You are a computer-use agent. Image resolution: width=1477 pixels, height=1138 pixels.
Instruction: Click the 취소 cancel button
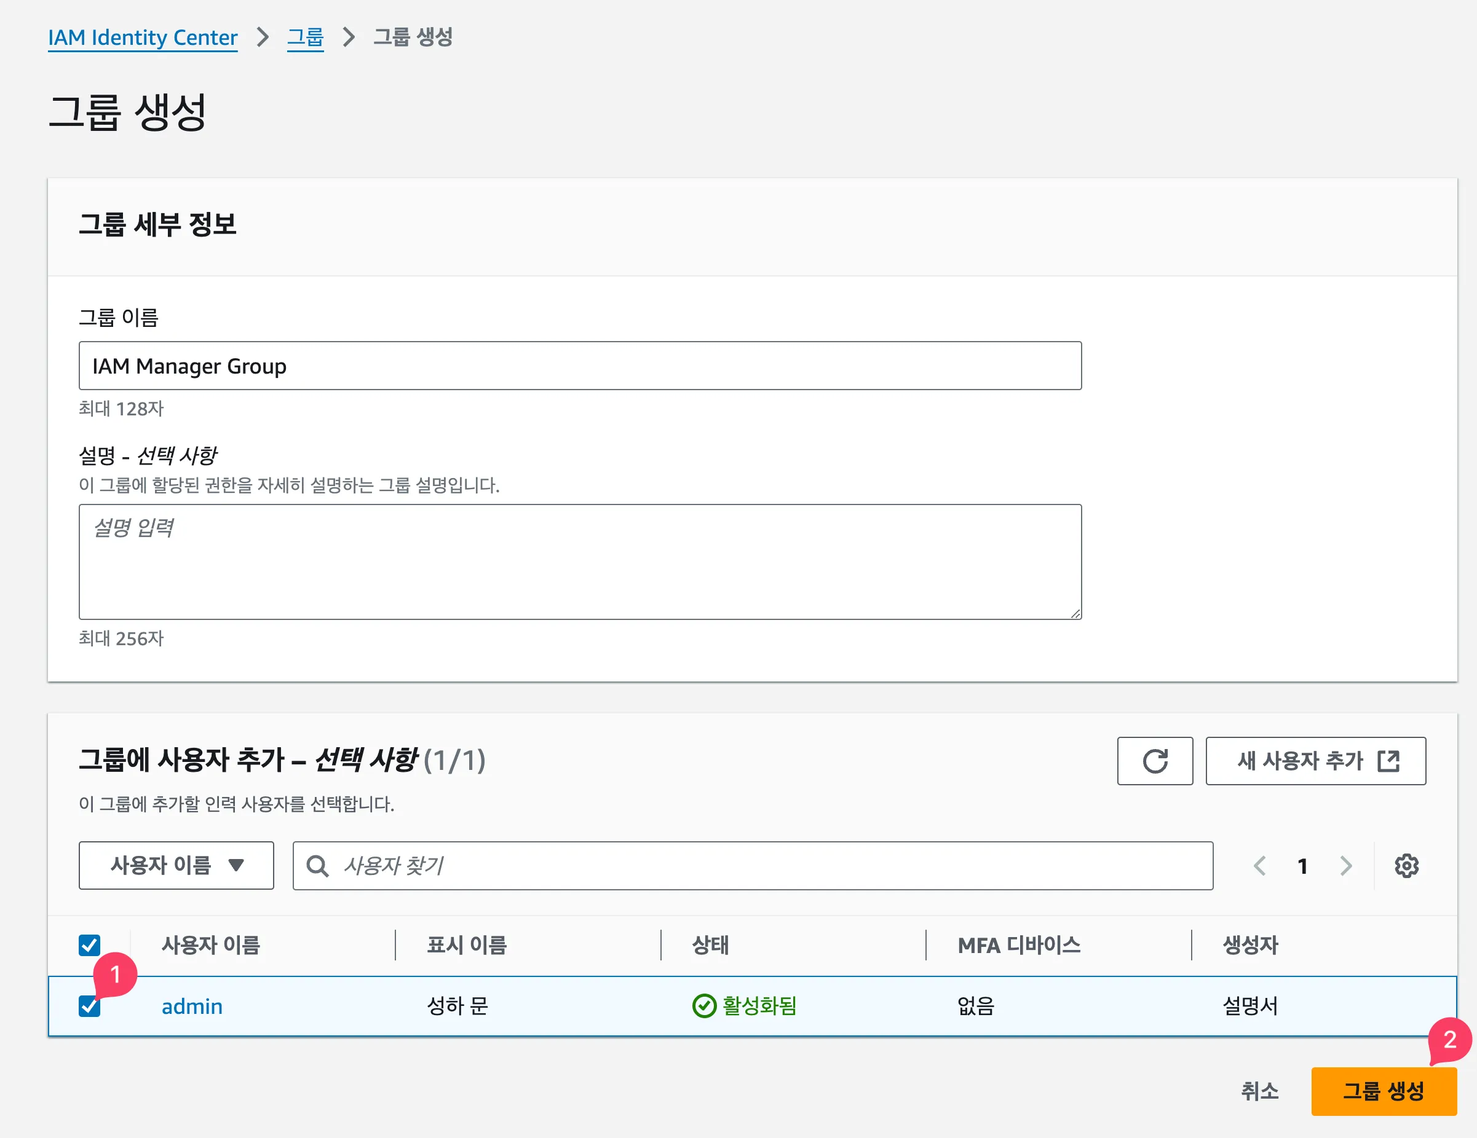(1259, 1091)
